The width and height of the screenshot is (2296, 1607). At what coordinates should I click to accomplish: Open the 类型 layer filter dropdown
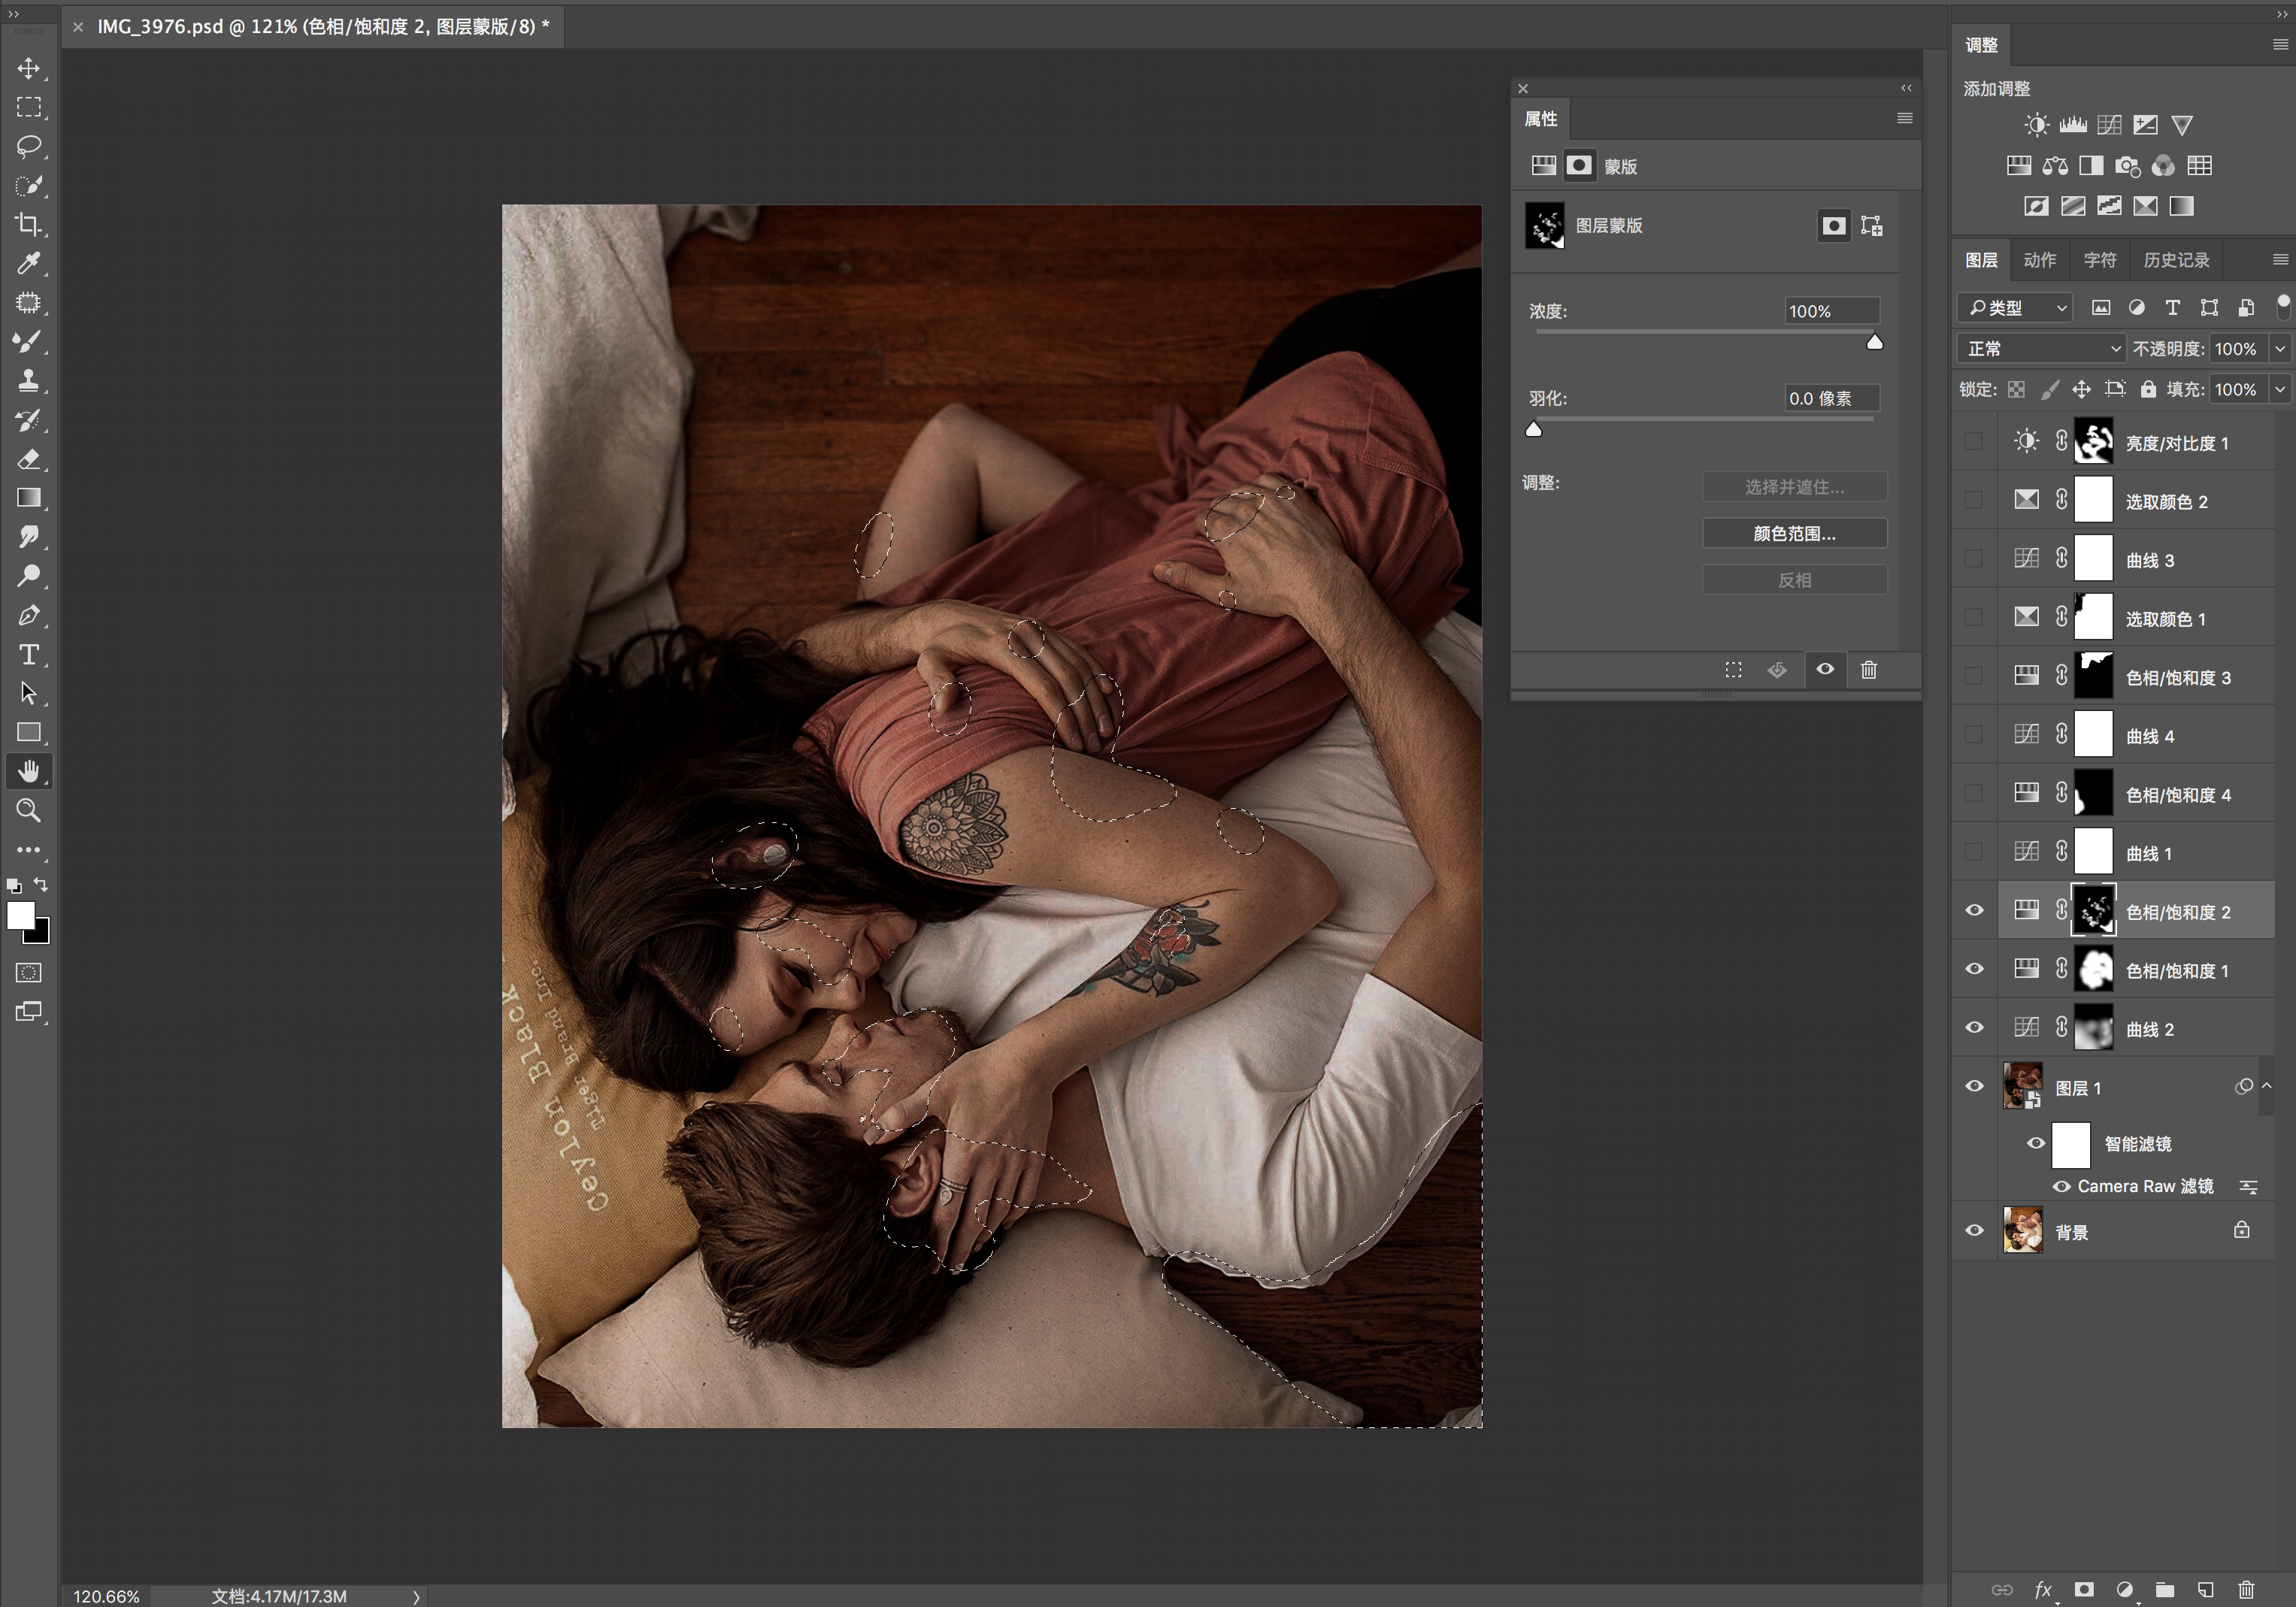(2016, 308)
